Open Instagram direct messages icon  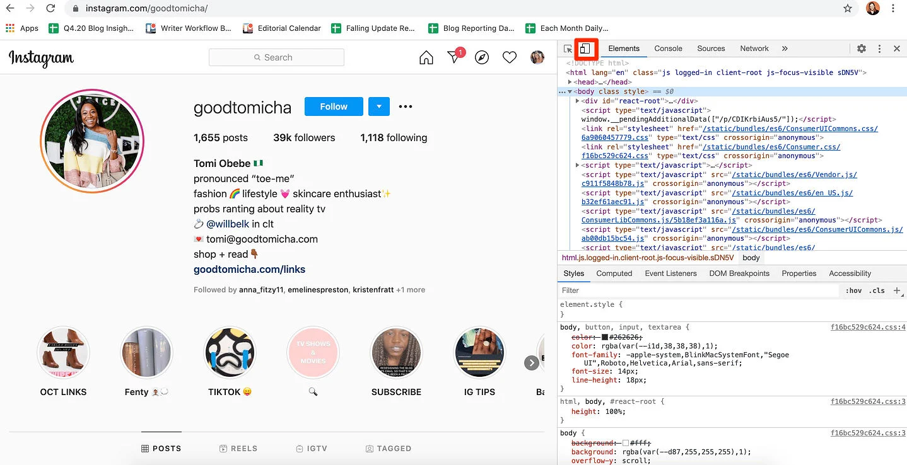tap(454, 57)
